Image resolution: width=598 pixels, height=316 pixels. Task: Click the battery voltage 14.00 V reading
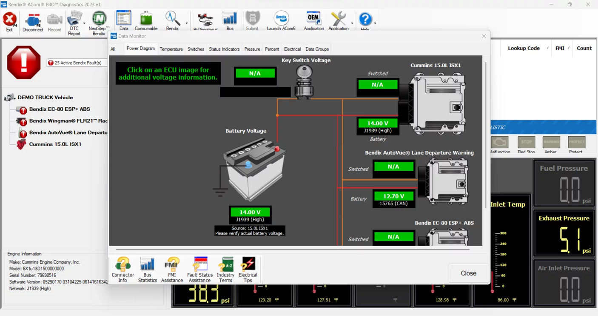(250, 212)
